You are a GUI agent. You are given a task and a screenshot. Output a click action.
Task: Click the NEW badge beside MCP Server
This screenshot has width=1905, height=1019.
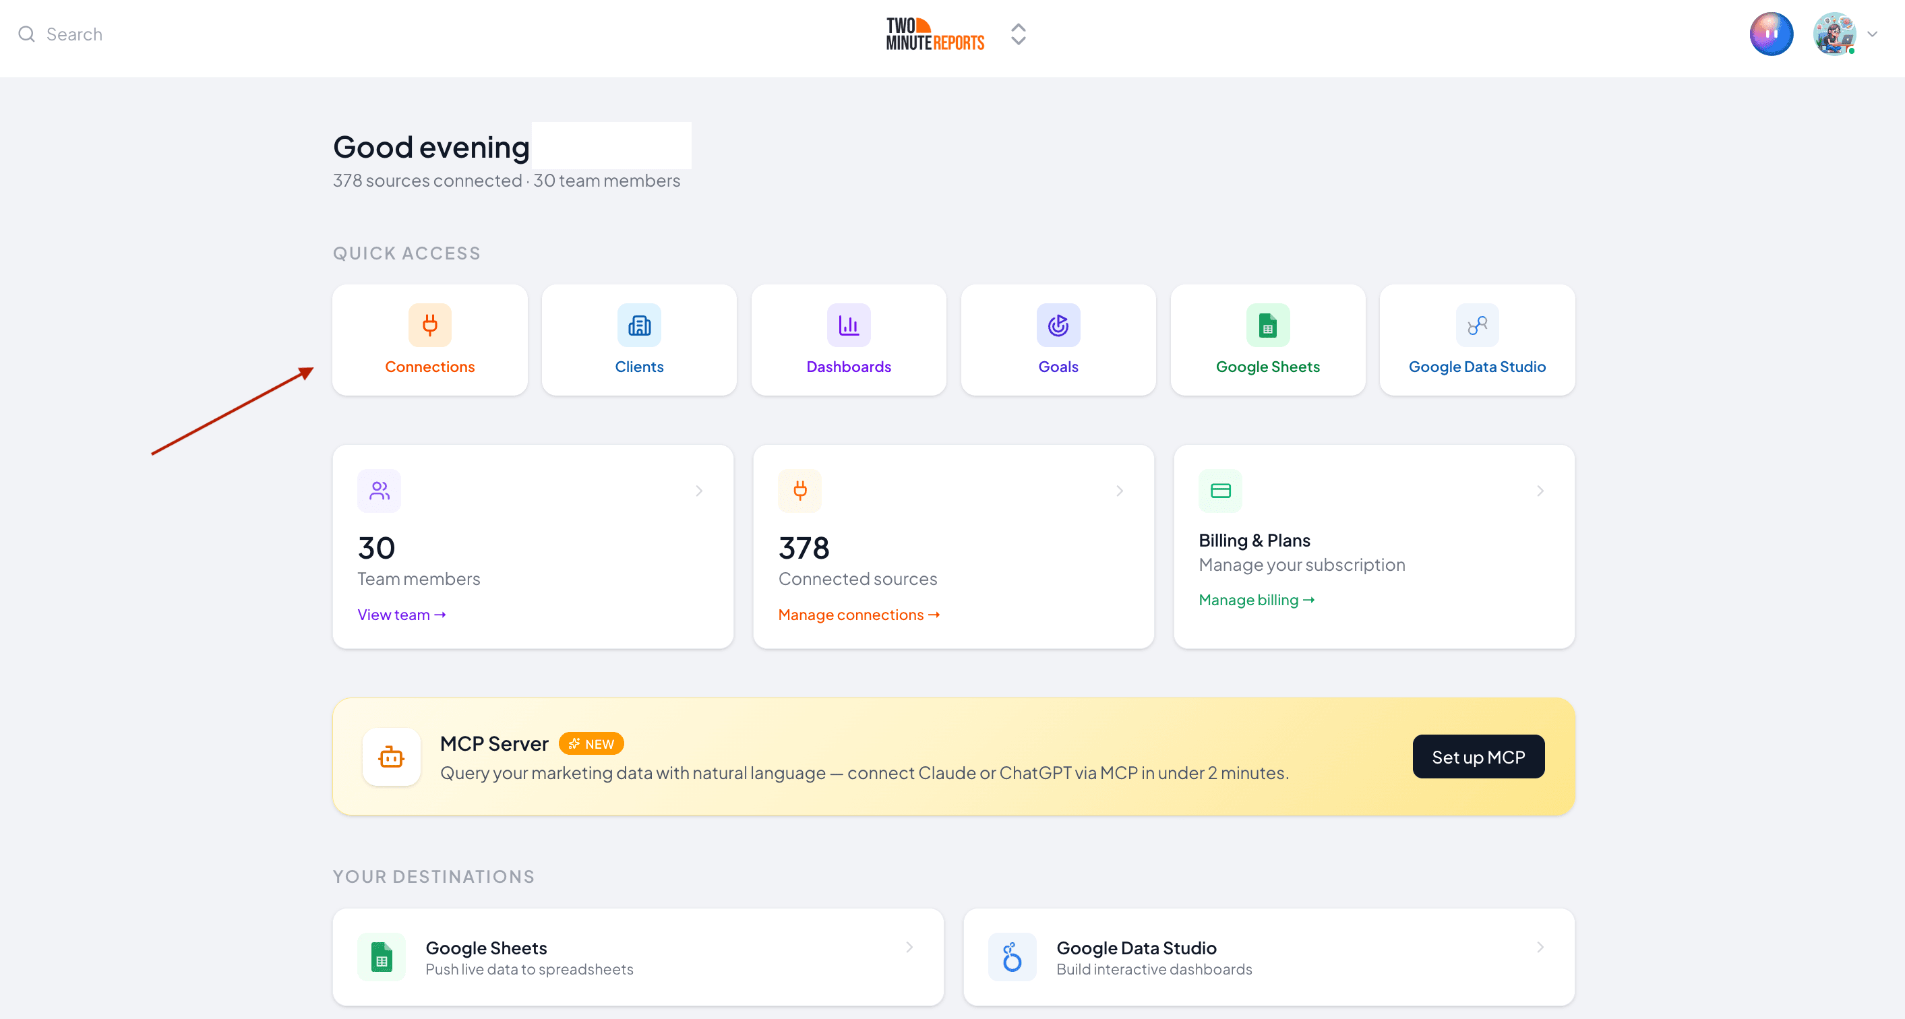[x=591, y=744]
